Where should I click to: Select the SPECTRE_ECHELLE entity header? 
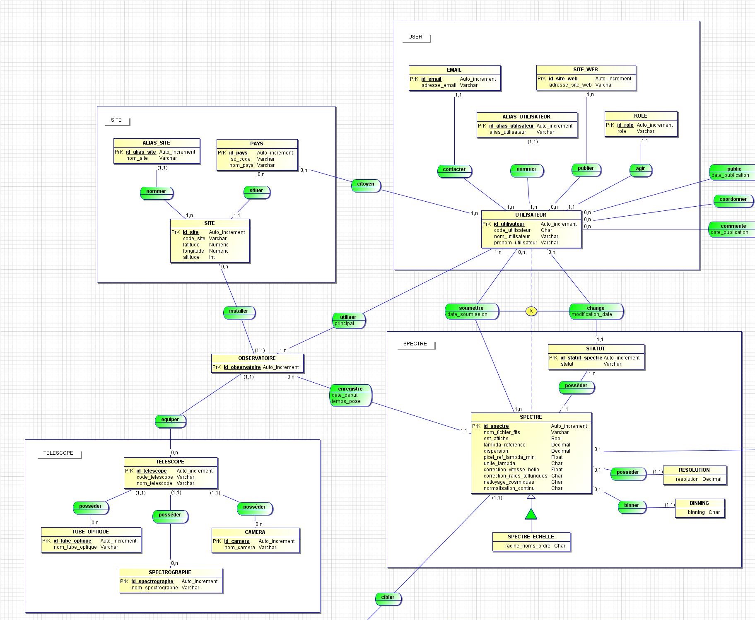pyautogui.click(x=531, y=537)
